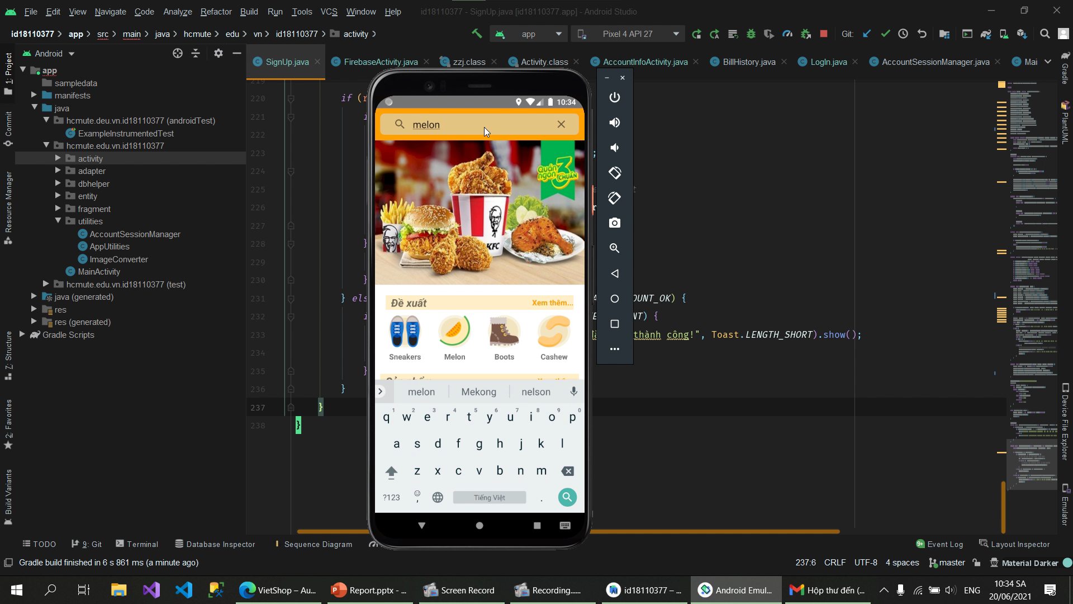Click the emulator rotate left icon
Image resolution: width=1073 pixels, height=604 pixels.
pos(614,173)
